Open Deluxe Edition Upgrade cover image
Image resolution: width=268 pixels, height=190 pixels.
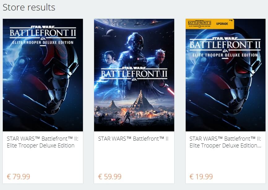(x=225, y=75)
